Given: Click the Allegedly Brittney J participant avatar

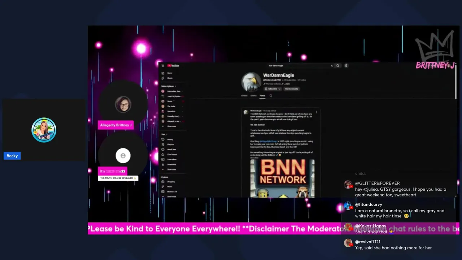Looking at the screenshot, I should tap(123, 105).
